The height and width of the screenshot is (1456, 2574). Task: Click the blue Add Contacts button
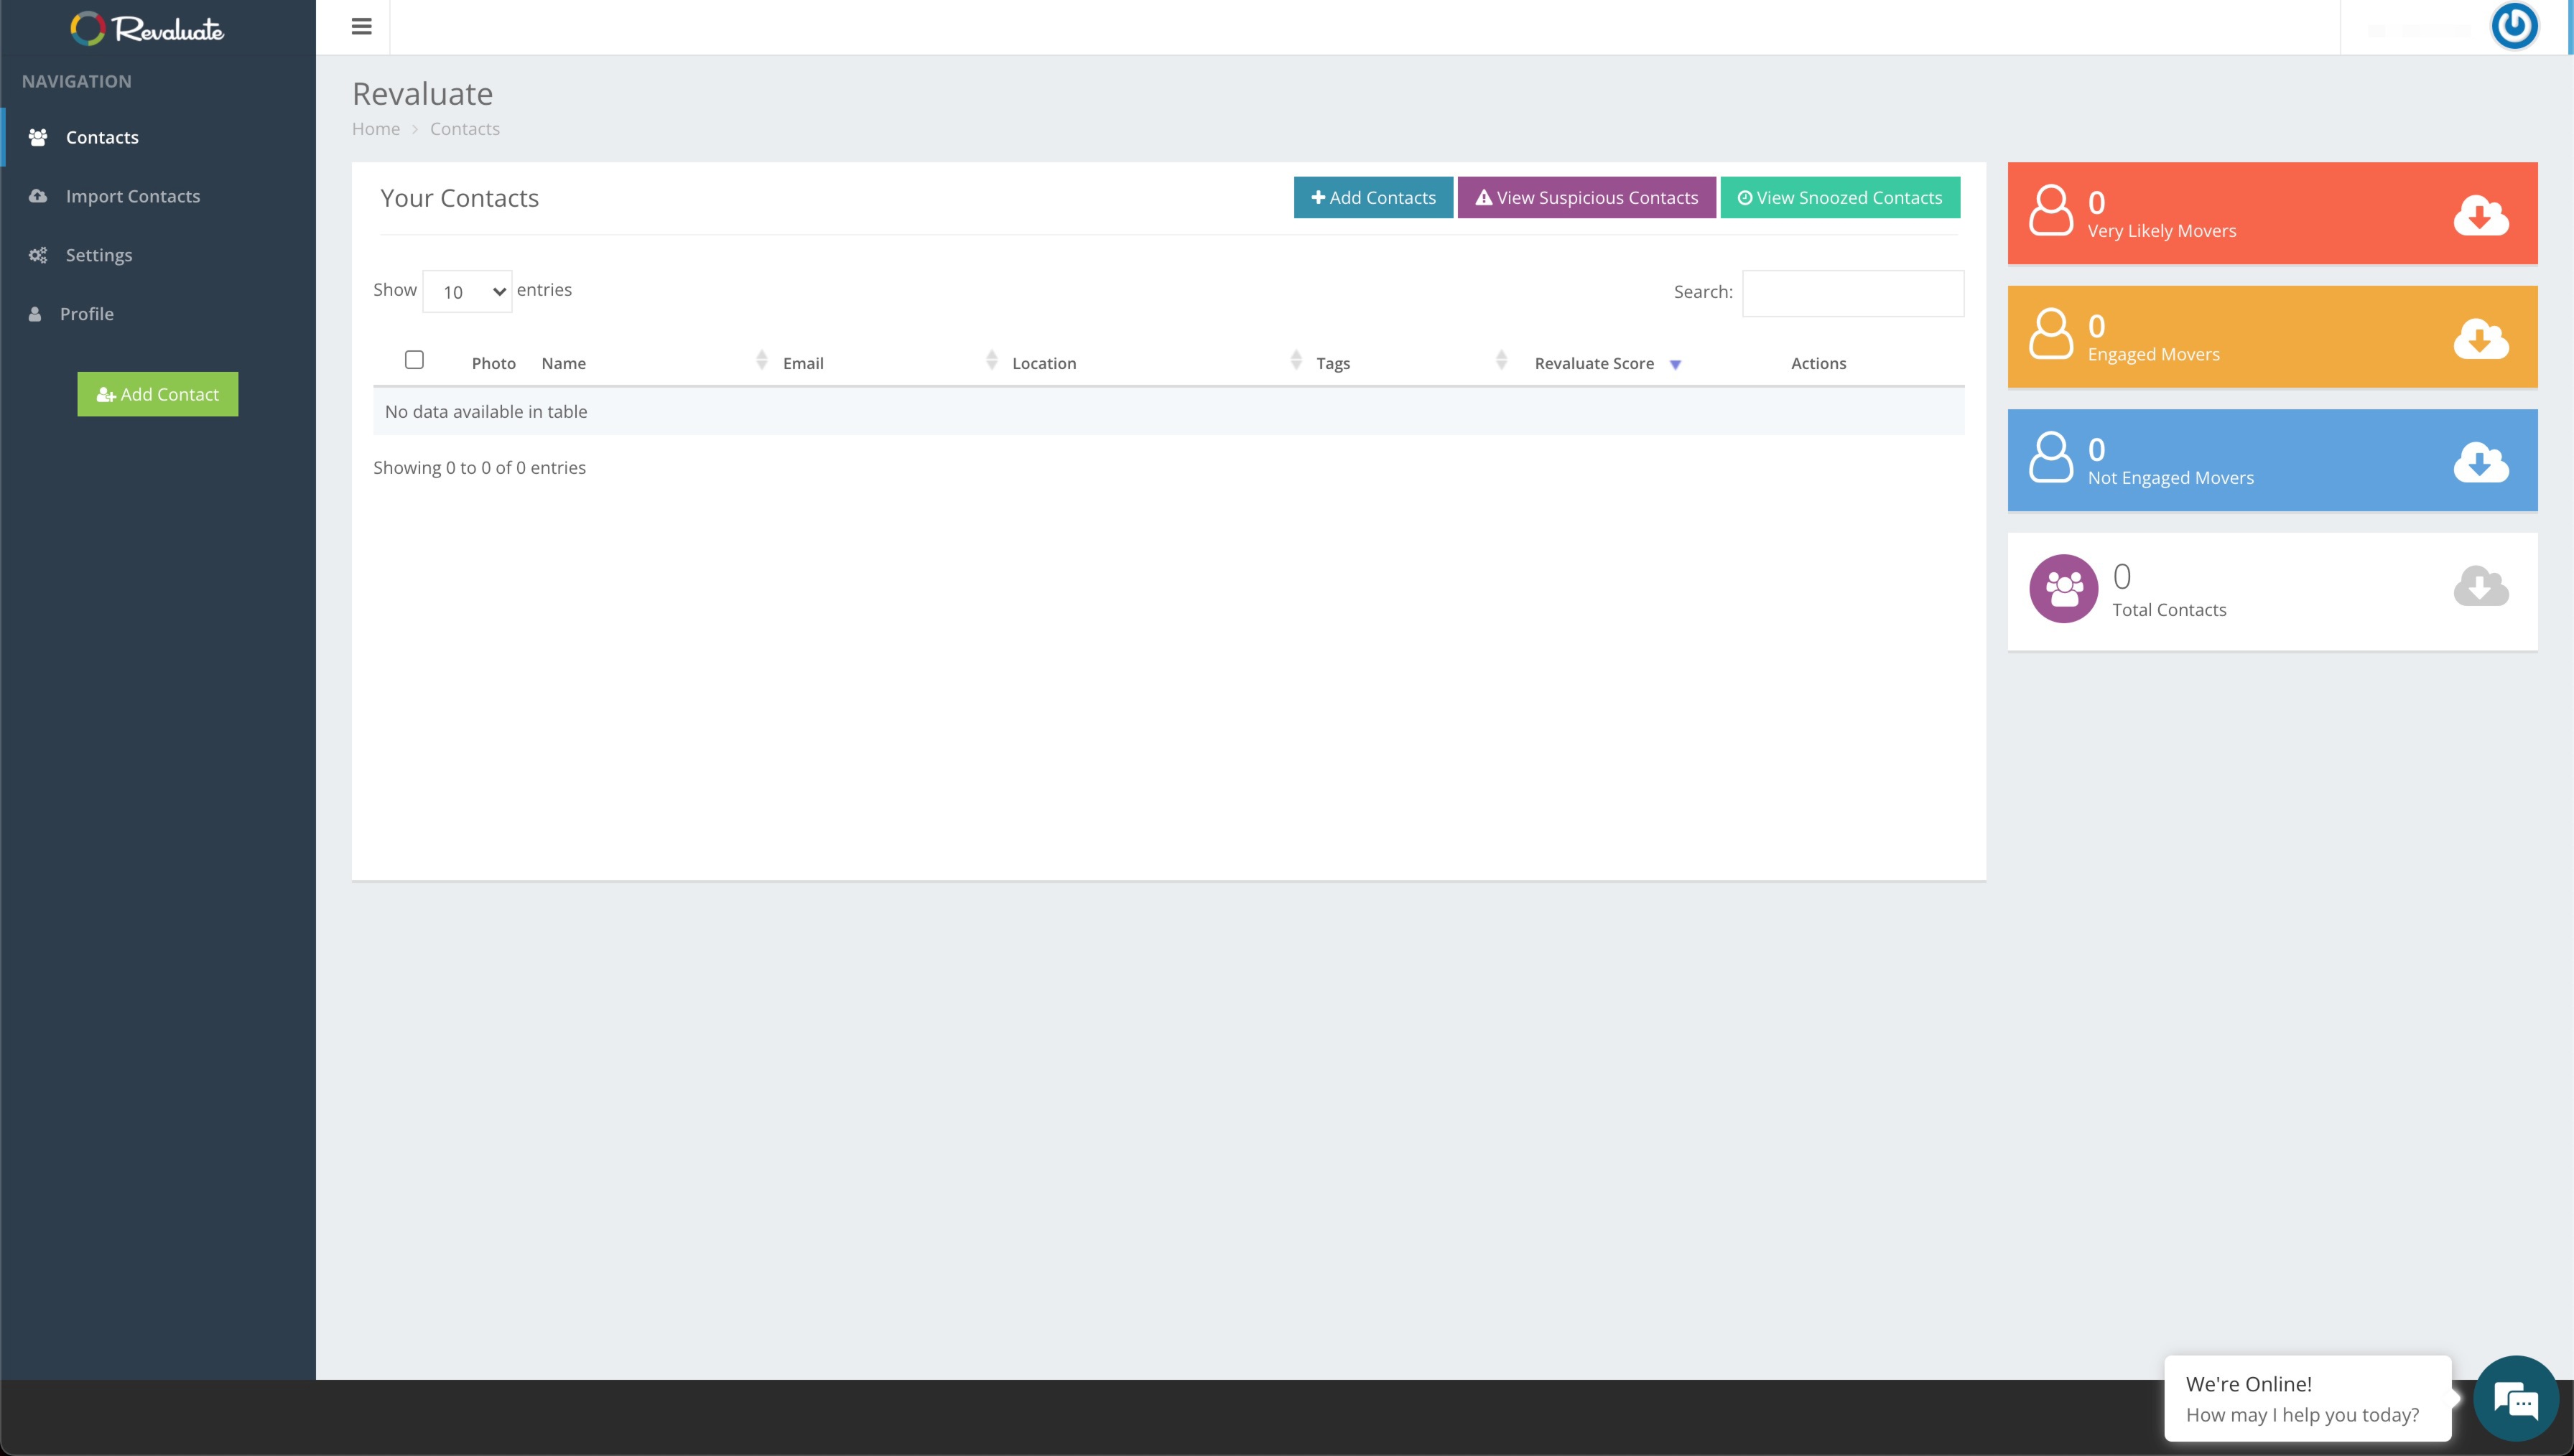(x=1373, y=197)
